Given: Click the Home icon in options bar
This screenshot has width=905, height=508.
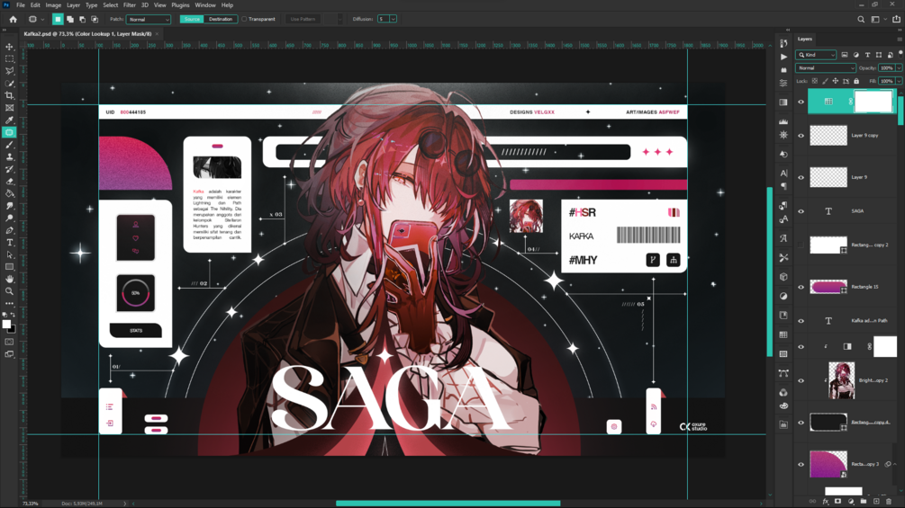Looking at the screenshot, I should click(13, 19).
